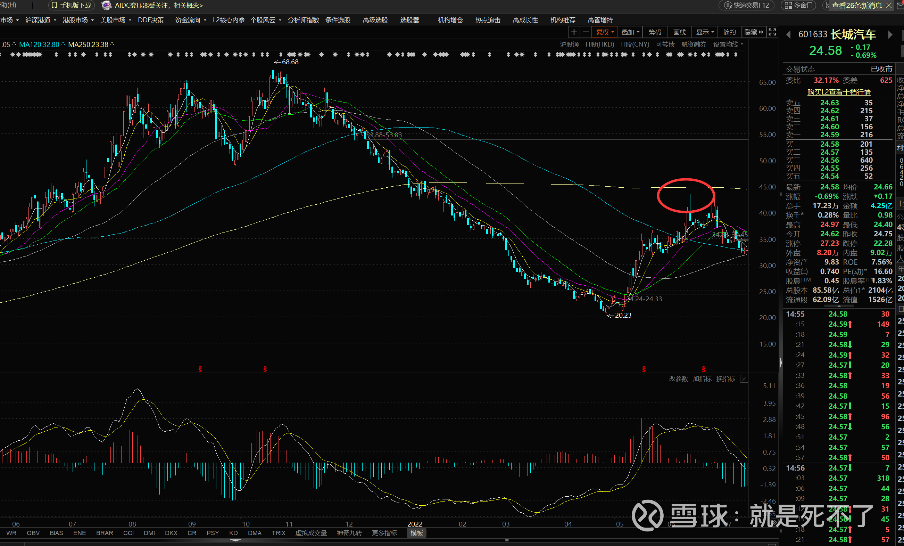The height and width of the screenshot is (546, 904).
Task: Go to previous stock with left arrow
Action: click(x=788, y=34)
